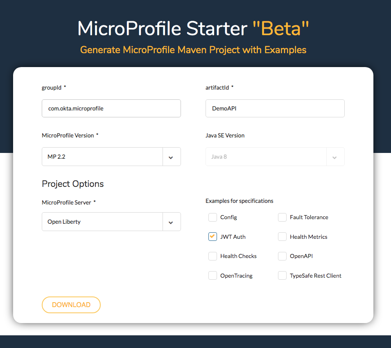Click the Project Options section heading

(73, 184)
